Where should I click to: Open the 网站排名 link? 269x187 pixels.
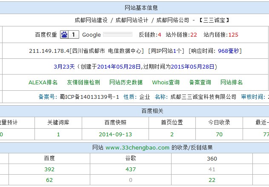232,82
